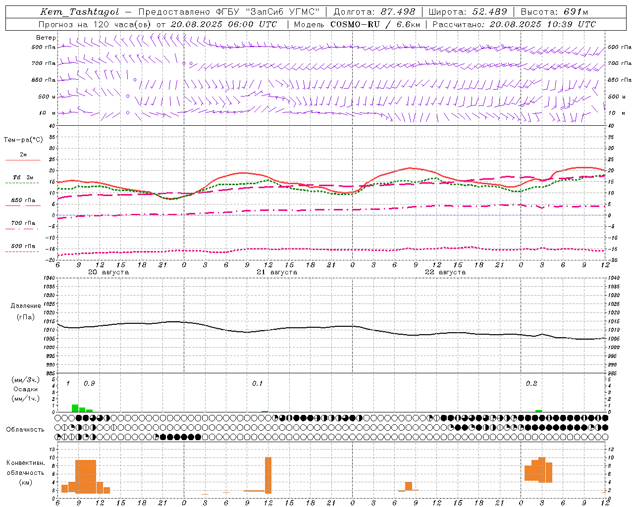Click the '0.1' three-hour precipitation value
Viewport: 634px width, 507px height.
258,384
